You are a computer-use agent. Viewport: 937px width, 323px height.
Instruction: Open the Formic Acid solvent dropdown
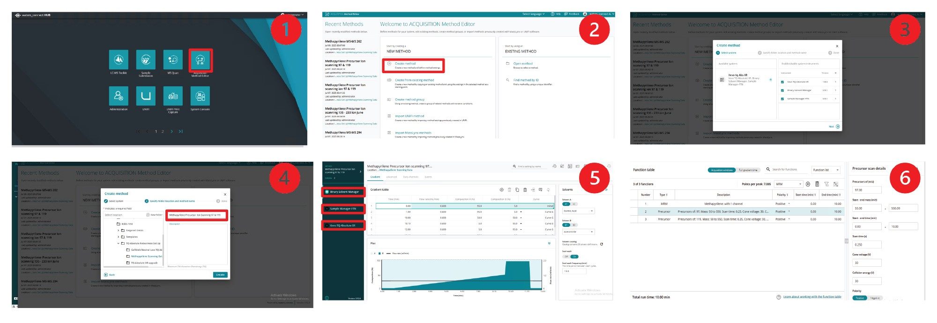tap(578, 211)
